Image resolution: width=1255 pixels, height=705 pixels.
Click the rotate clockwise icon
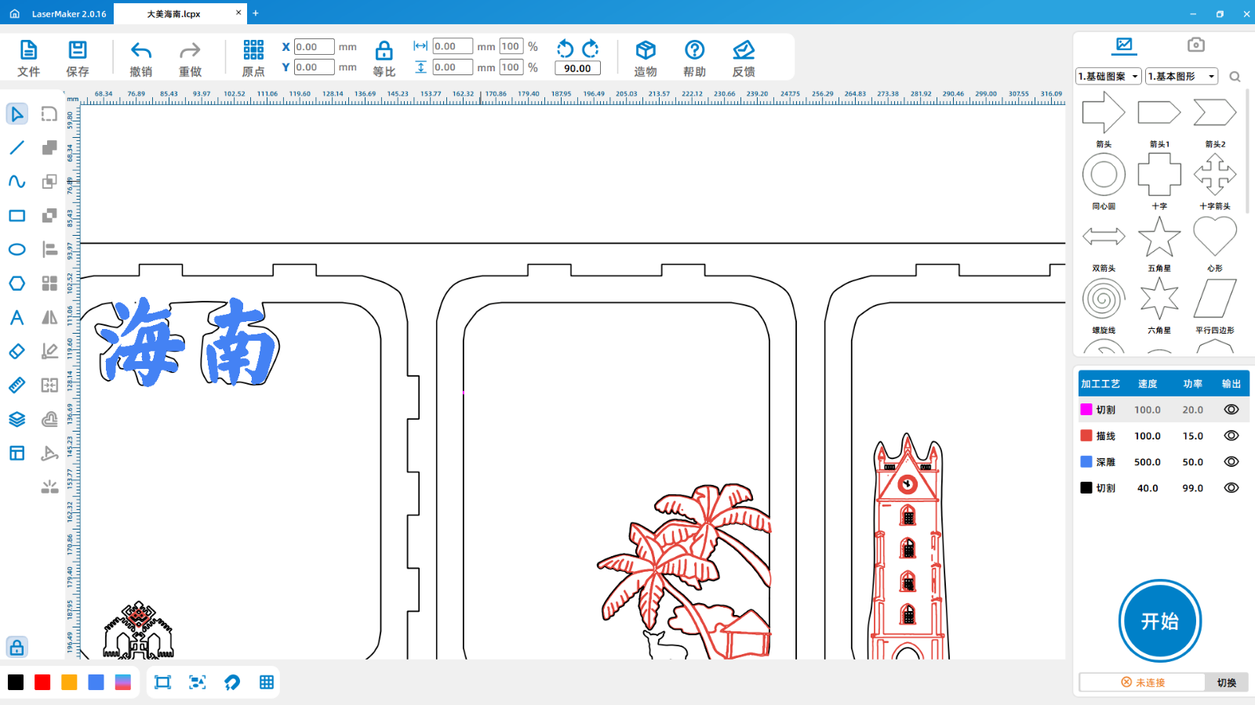(591, 49)
